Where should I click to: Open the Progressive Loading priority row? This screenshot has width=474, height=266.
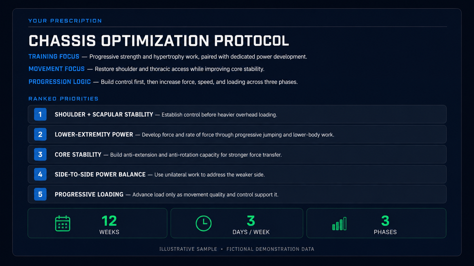(x=237, y=194)
